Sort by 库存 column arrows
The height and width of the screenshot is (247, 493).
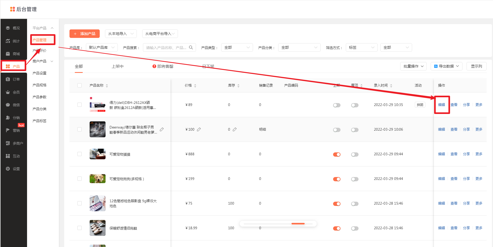(x=238, y=86)
